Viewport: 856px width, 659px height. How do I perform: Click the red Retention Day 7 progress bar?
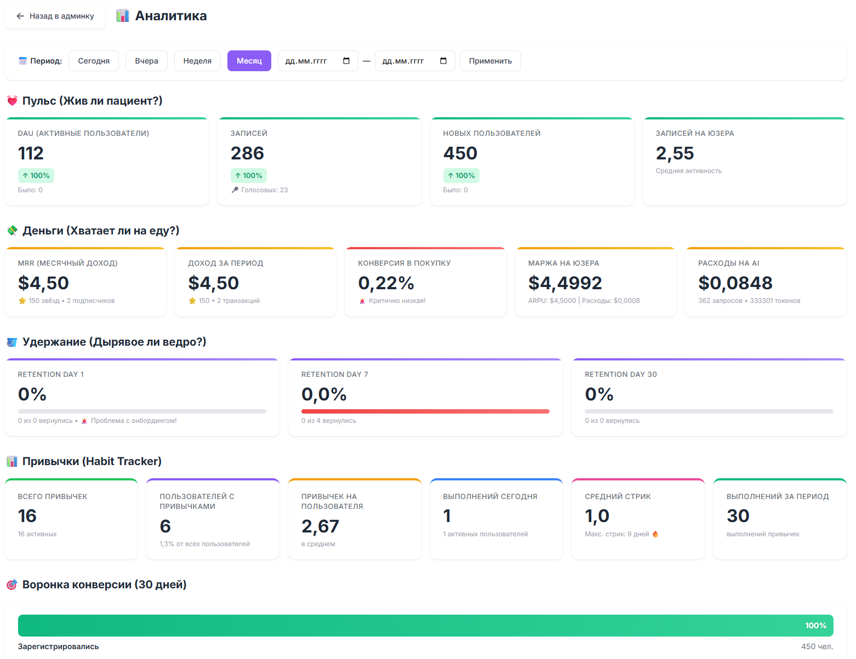click(x=425, y=411)
